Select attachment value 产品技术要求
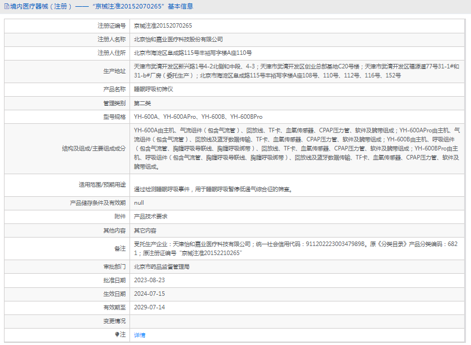Image resolution: width=471 pixels, height=345 pixels. [x=151, y=217]
